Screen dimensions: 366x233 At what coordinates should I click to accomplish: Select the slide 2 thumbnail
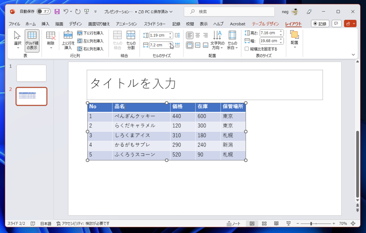[32, 96]
